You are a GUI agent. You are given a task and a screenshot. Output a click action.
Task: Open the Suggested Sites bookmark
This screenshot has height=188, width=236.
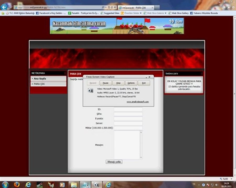[x=110, y=13]
